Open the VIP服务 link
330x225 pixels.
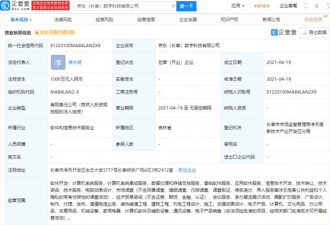(262, 6)
